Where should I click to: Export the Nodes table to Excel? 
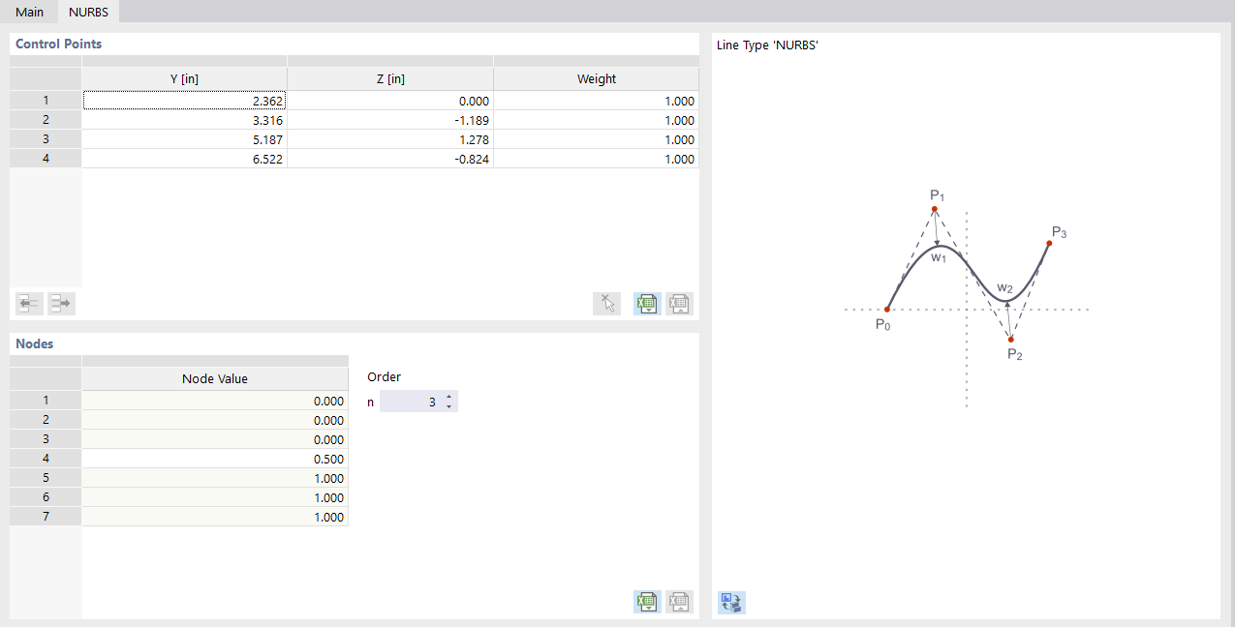pos(646,601)
